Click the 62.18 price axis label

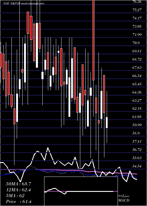click(x=137, y=109)
